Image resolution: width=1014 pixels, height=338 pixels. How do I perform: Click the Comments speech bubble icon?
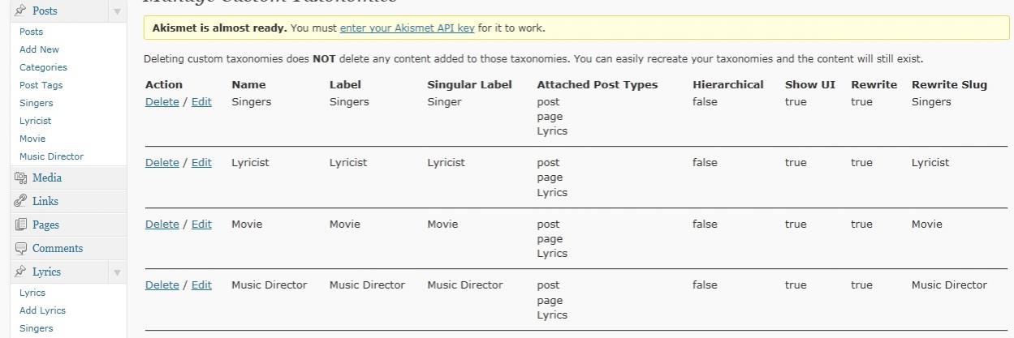click(x=20, y=249)
